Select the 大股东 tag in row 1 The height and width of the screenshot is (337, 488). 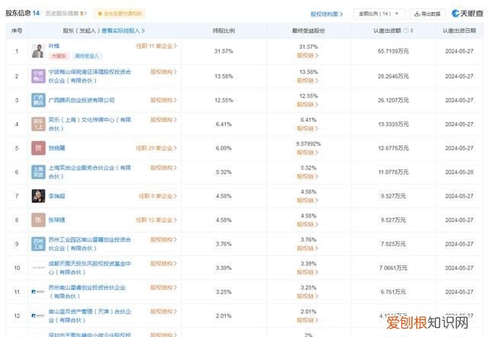coord(59,56)
